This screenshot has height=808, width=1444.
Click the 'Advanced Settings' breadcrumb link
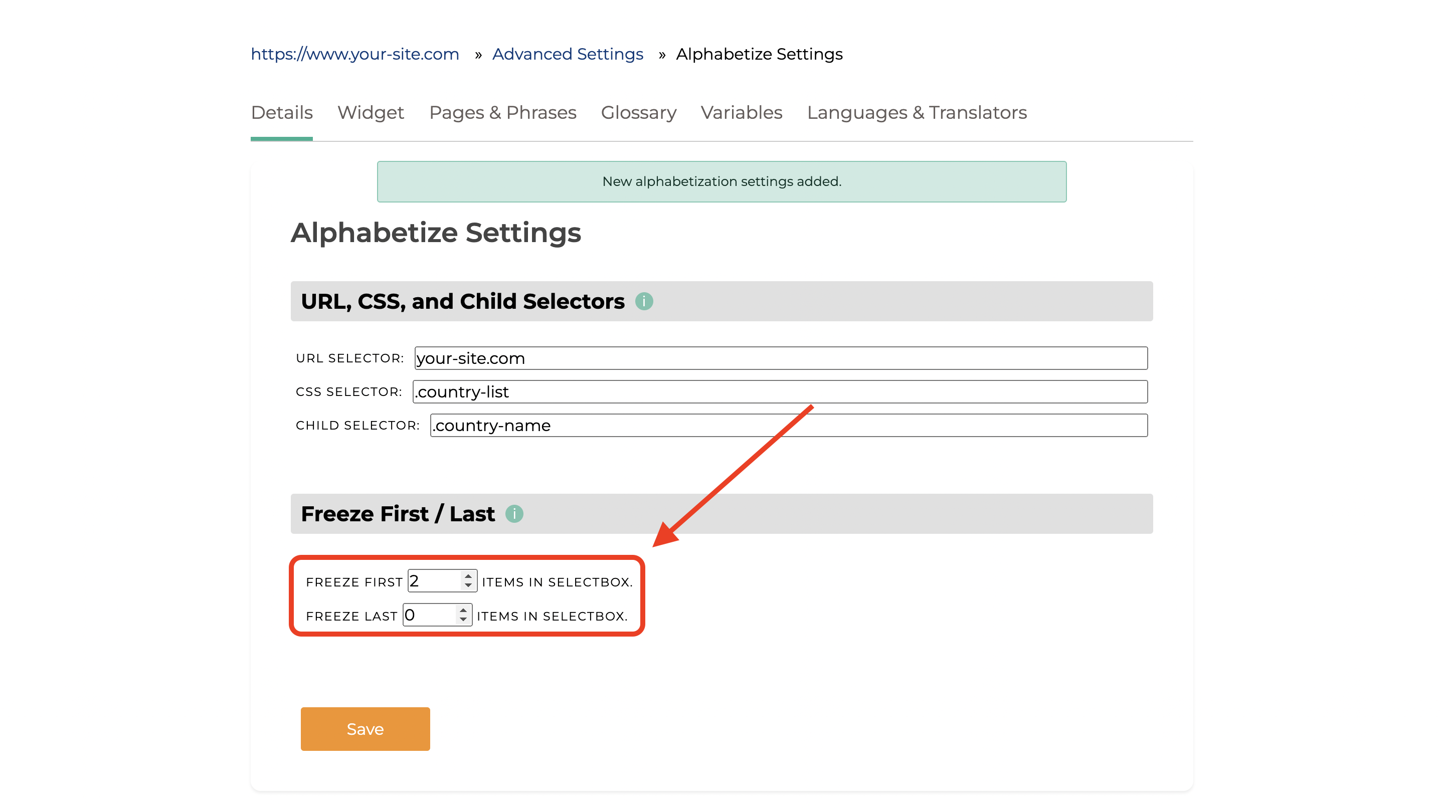[567, 54]
